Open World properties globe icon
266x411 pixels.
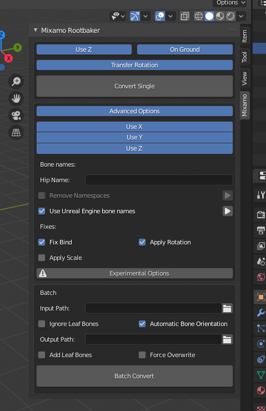point(261,277)
